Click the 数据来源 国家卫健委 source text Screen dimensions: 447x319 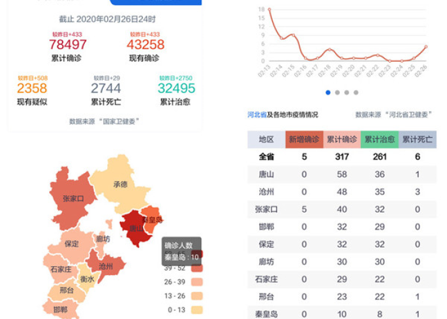pyautogui.click(x=104, y=122)
